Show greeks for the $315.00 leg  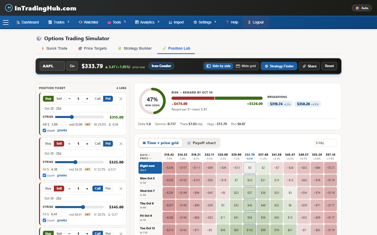[62, 131]
